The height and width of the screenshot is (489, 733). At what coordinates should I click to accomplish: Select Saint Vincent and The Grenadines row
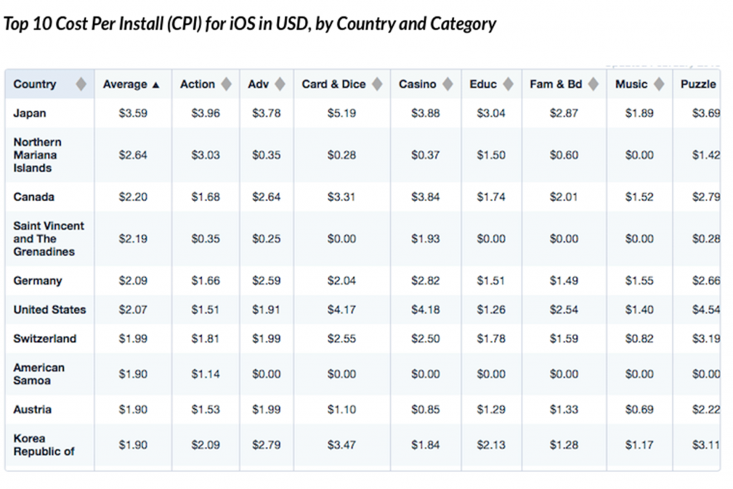pos(363,239)
